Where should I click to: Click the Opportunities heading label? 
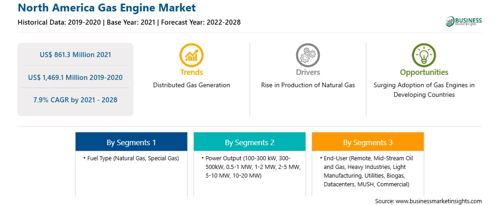424,73
